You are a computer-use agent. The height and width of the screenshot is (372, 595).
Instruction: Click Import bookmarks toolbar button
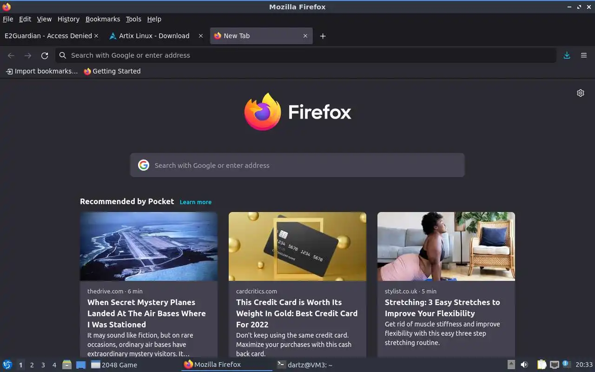click(x=42, y=71)
